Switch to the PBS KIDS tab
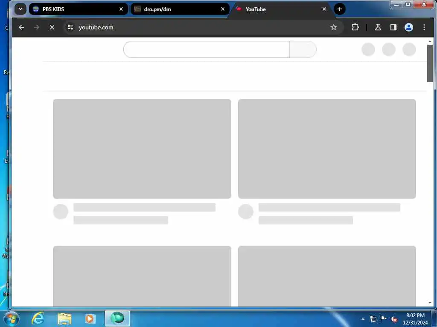 click(x=79, y=9)
